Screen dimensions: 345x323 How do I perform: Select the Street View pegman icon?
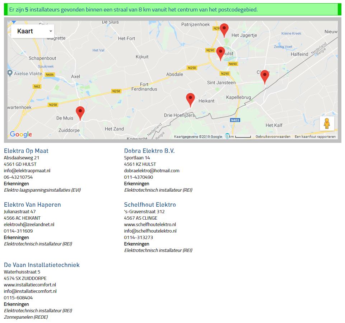pyautogui.click(x=327, y=123)
